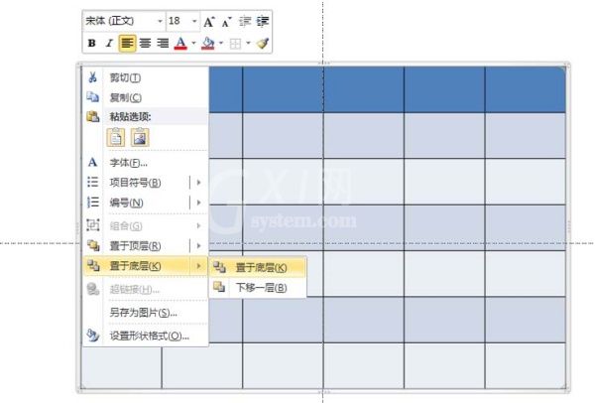Select keep source formatting paste option
Screen dimensions: 595x403
[116, 137]
